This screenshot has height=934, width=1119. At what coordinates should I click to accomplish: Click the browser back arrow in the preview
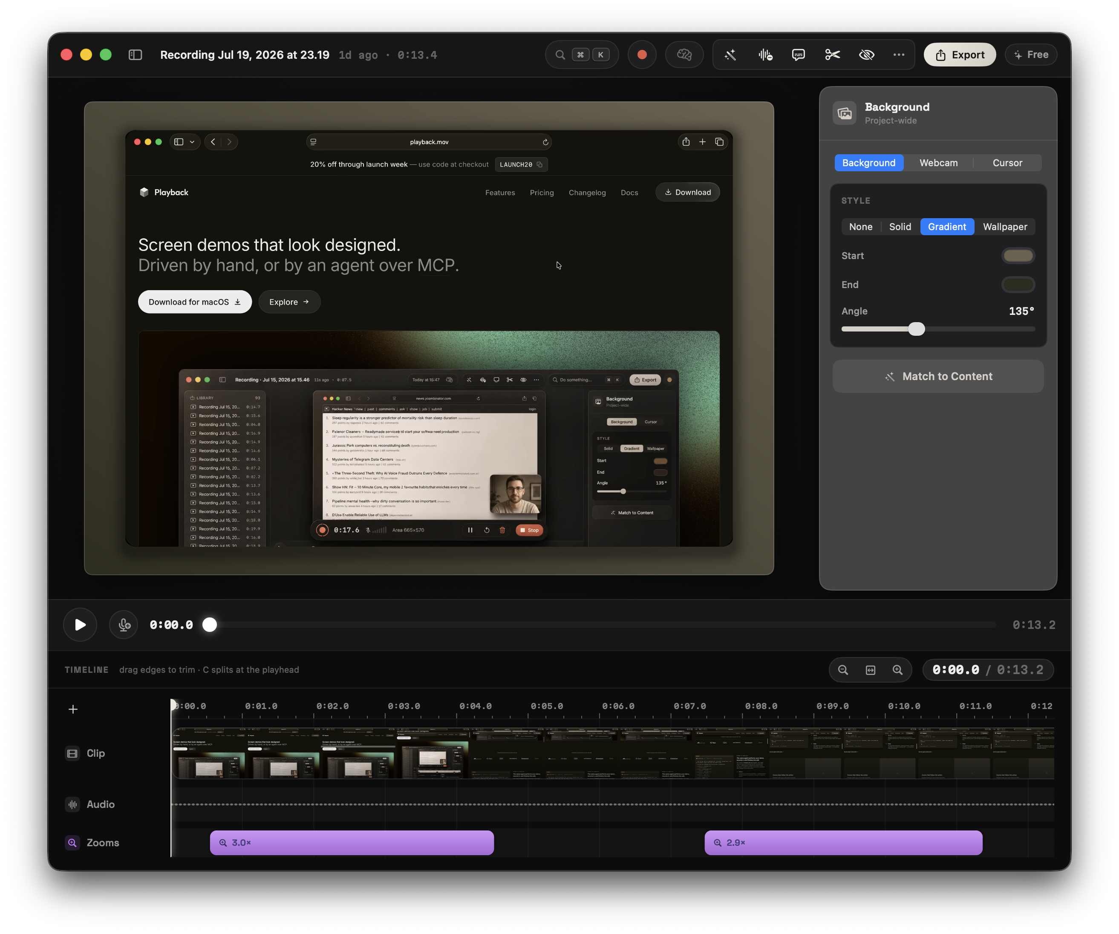click(x=213, y=142)
